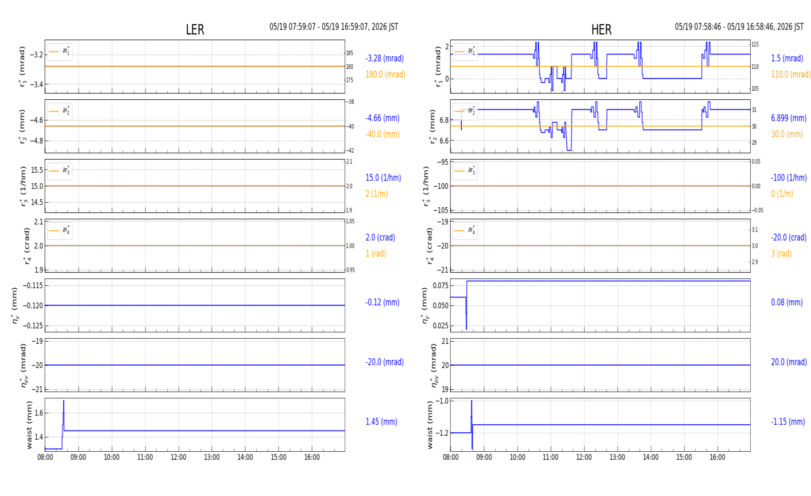Click the LER r2* (mm) axis label
Image resolution: width=811 pixels, height=496 pixels.
(23, 126)
